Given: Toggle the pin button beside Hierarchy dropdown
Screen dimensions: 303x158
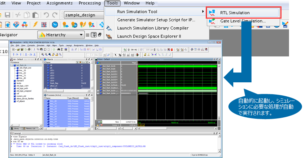Looking at the screenshot, I should pos(94,35).
